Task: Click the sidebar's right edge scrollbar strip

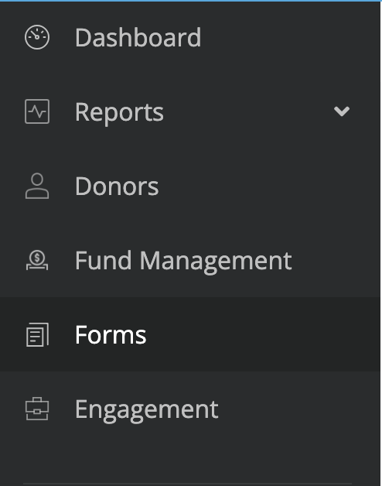Action: click(380, 243)
